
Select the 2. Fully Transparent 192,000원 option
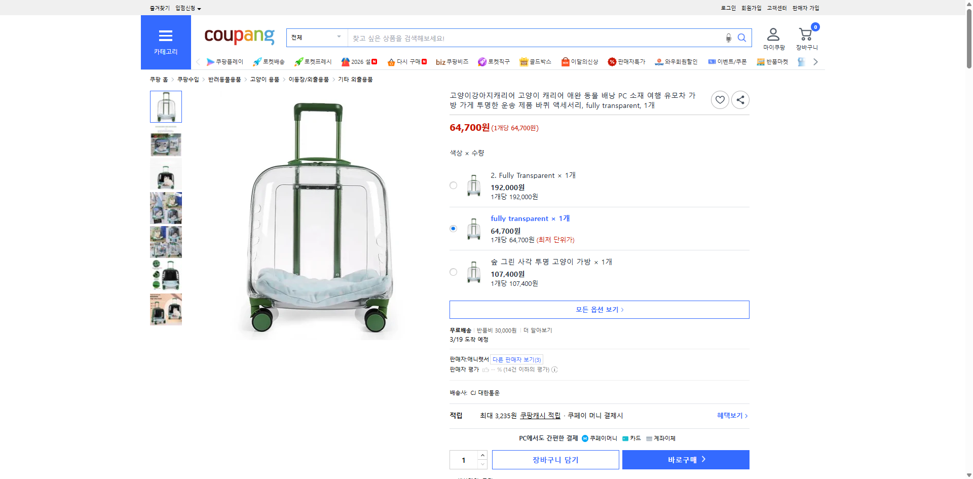(453, 186)
